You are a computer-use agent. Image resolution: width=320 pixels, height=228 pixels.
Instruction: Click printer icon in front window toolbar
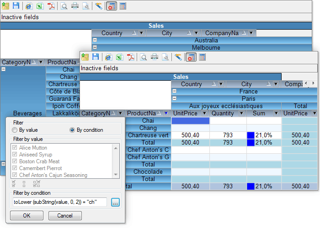(x=155, y=57)
